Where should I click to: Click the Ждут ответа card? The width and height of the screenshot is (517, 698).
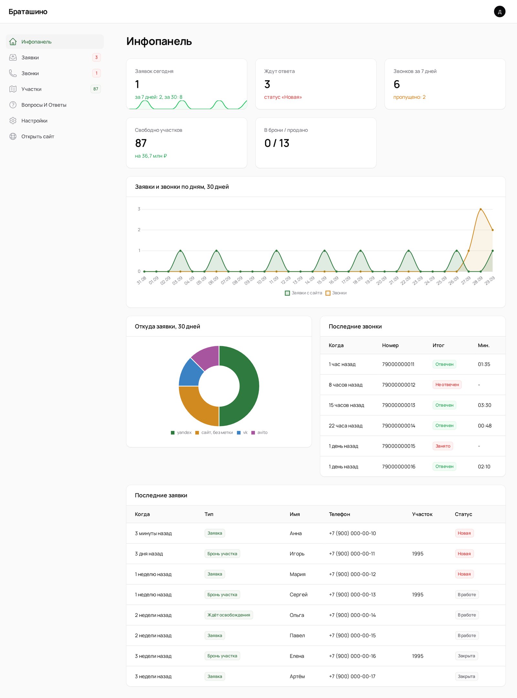[316, 84]
